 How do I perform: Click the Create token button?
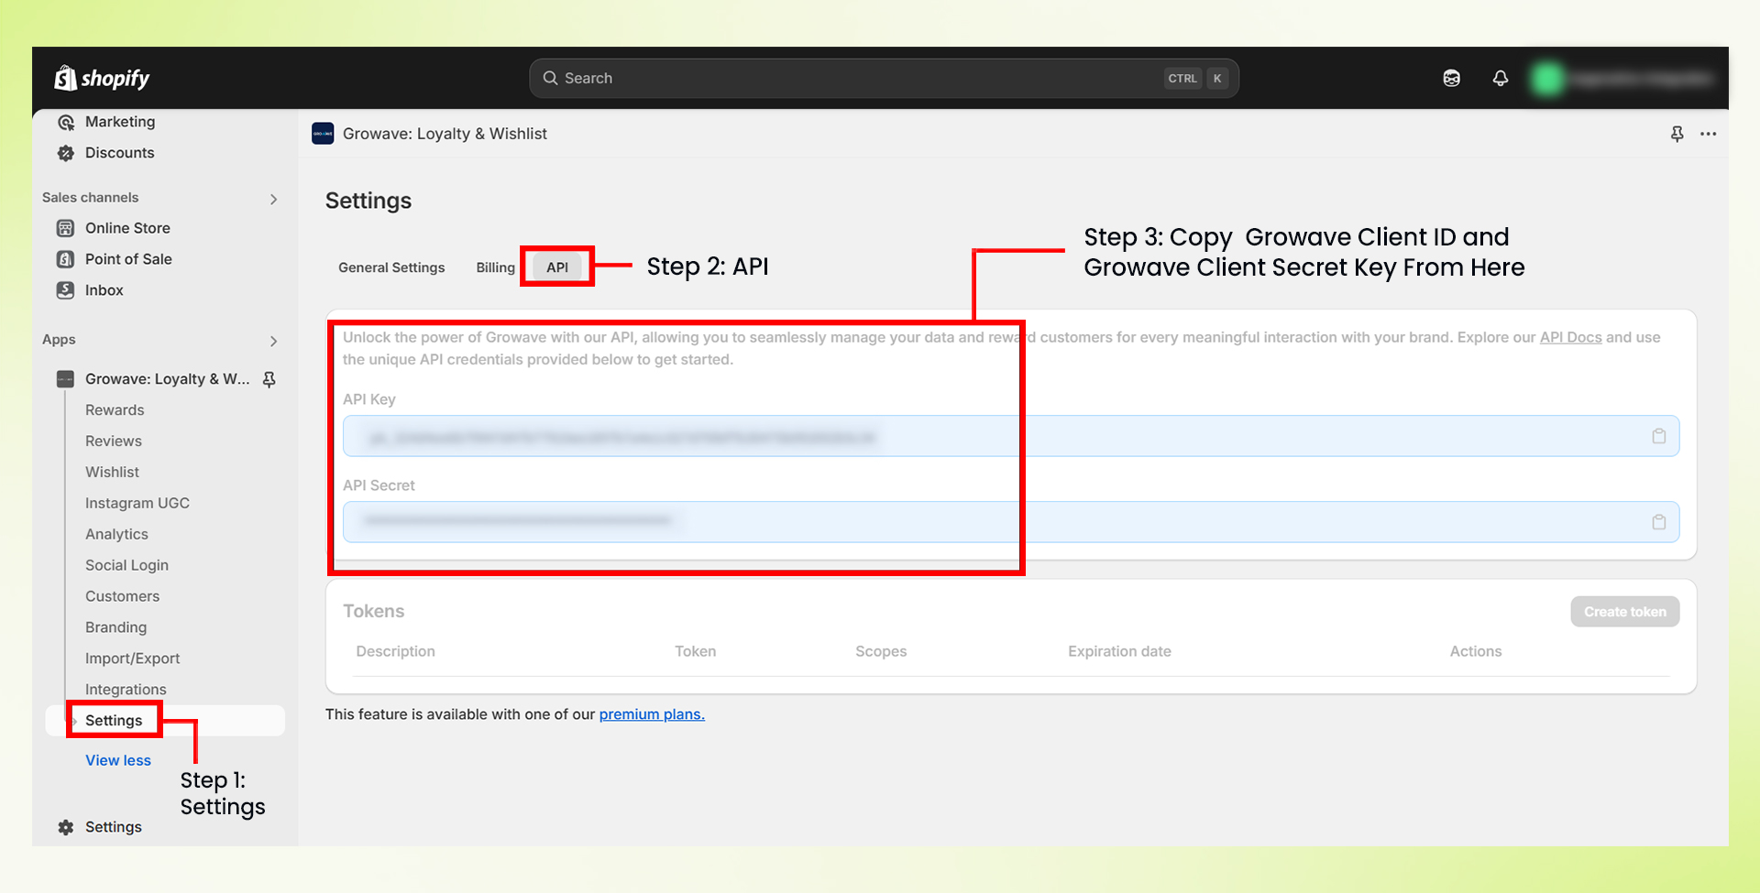point(1624,611)
